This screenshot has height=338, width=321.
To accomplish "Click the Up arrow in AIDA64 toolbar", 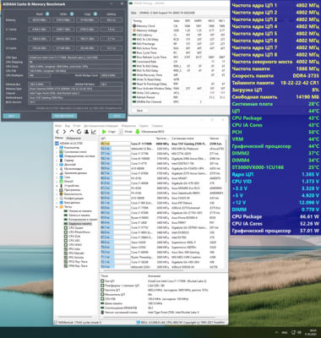I will 72,132.
